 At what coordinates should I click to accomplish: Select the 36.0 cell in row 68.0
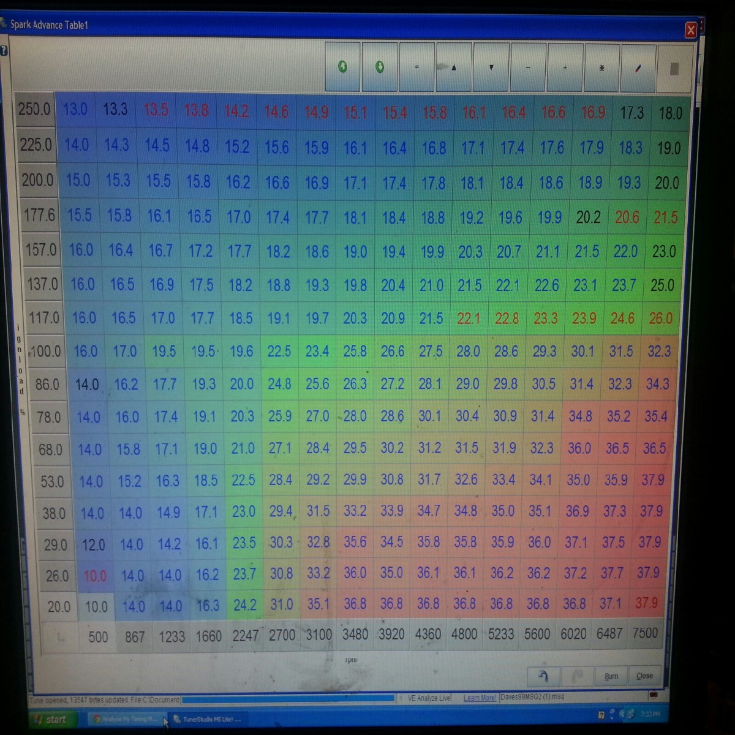pos(579,448)
